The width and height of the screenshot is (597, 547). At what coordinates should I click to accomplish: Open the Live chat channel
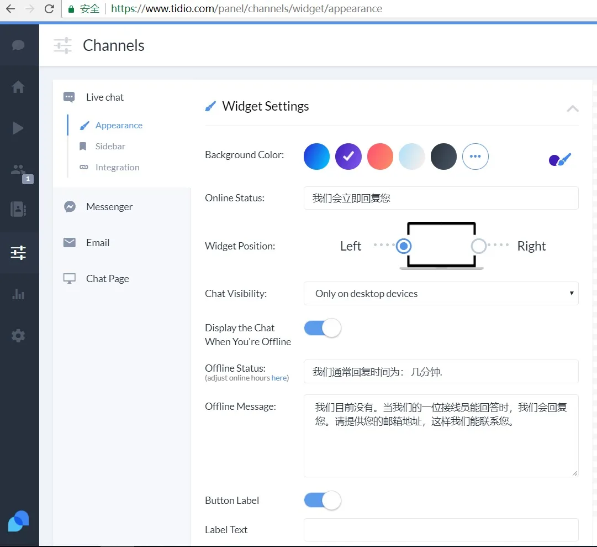(105, 97)
